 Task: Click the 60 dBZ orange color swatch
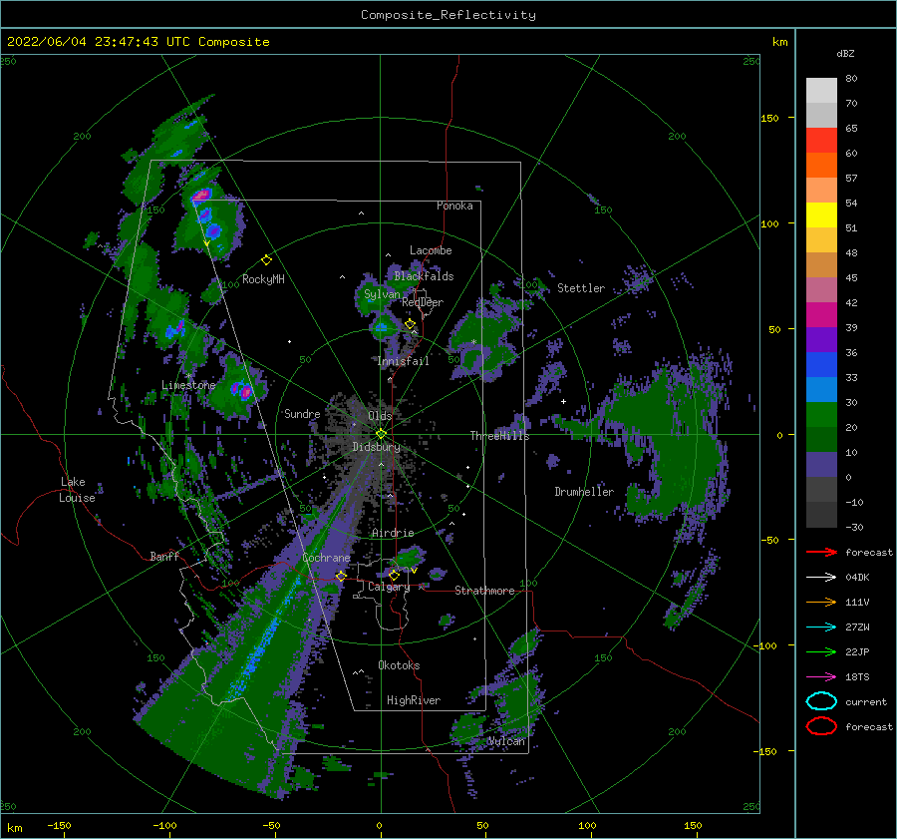(821, 165)
